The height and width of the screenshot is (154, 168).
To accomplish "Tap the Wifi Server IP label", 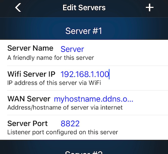I will click(x=31, y=74).
